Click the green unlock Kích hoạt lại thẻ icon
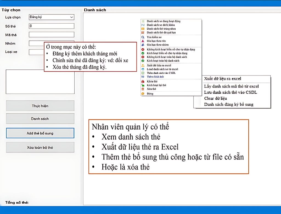The width and height of the screenshot is (281, 214). pyautogui.click(x=143, y=85)
